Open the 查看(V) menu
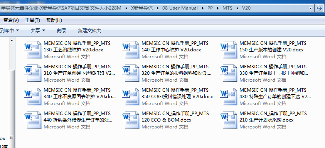Image resolution: width=325 pixels, height=148 pixels. [x=11, y=20]
